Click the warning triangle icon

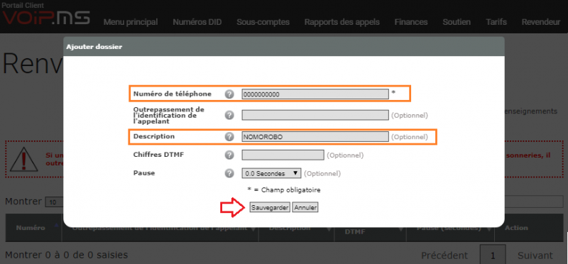(24, 160)
